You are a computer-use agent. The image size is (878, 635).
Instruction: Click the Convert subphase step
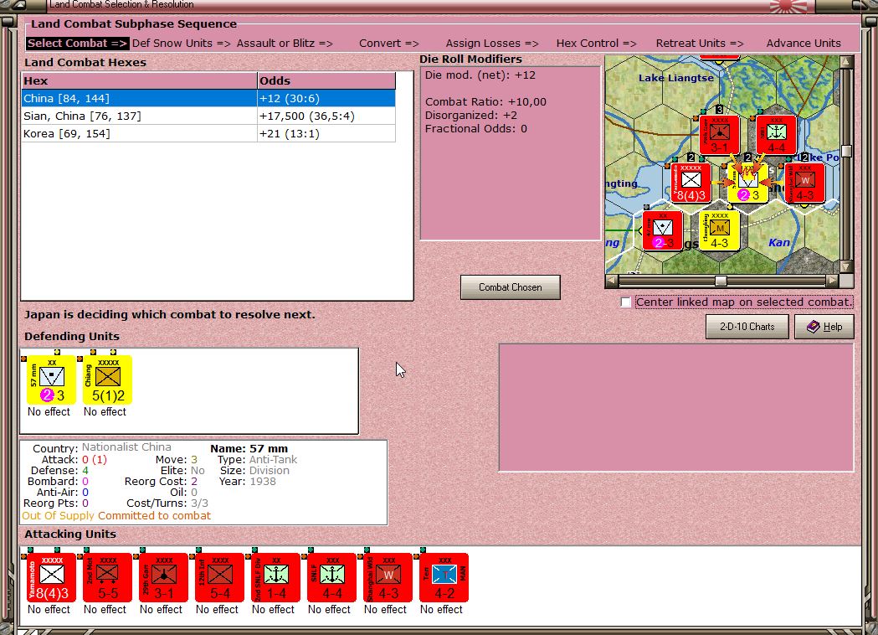tap(388, 44)
